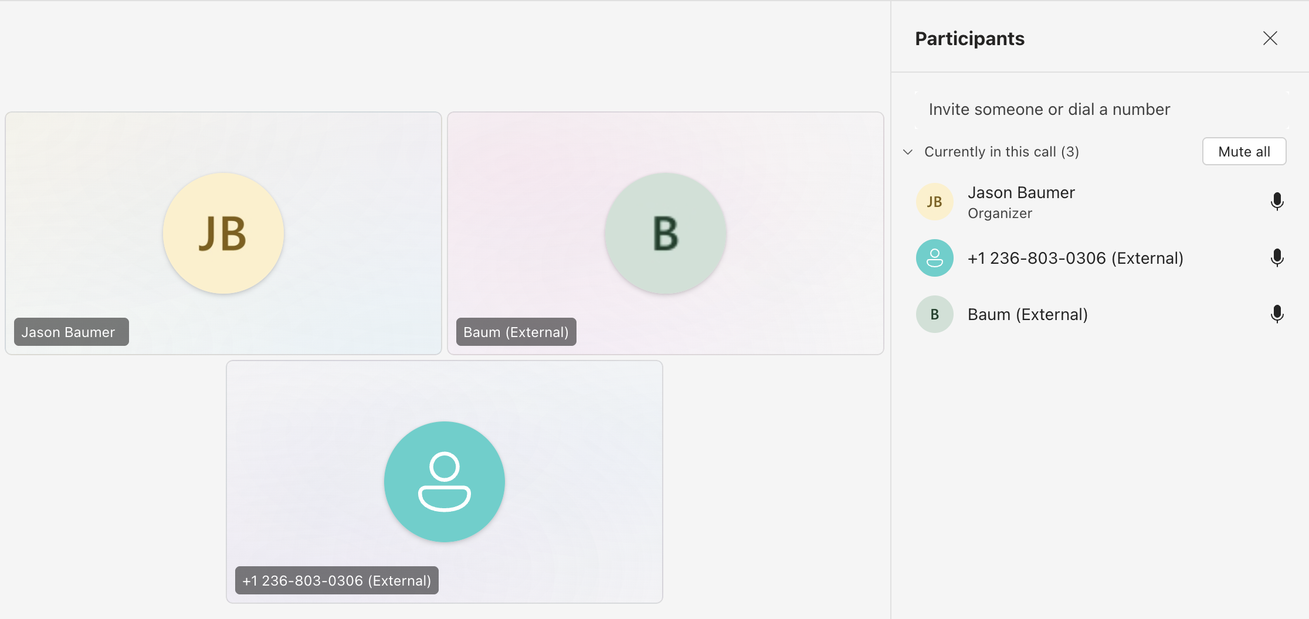Select the +1 236-803-0306 entry in the list
1309x619 pixels.
[1075, 258]
